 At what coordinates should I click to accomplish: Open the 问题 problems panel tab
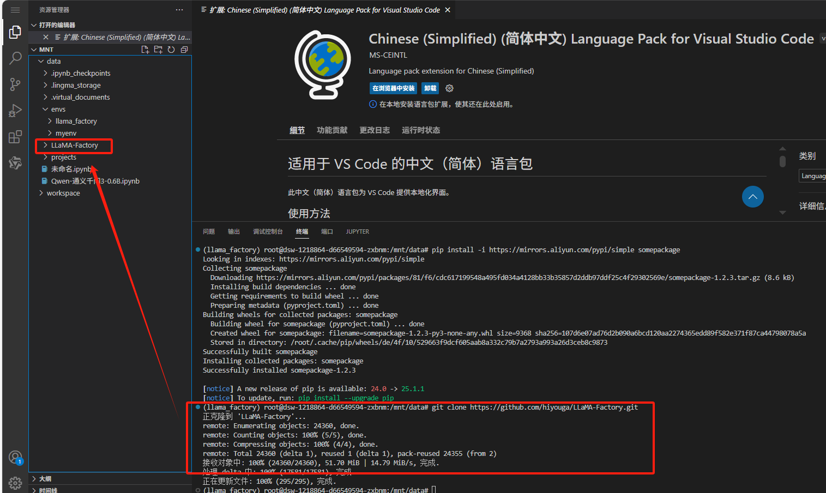(209, 232)
